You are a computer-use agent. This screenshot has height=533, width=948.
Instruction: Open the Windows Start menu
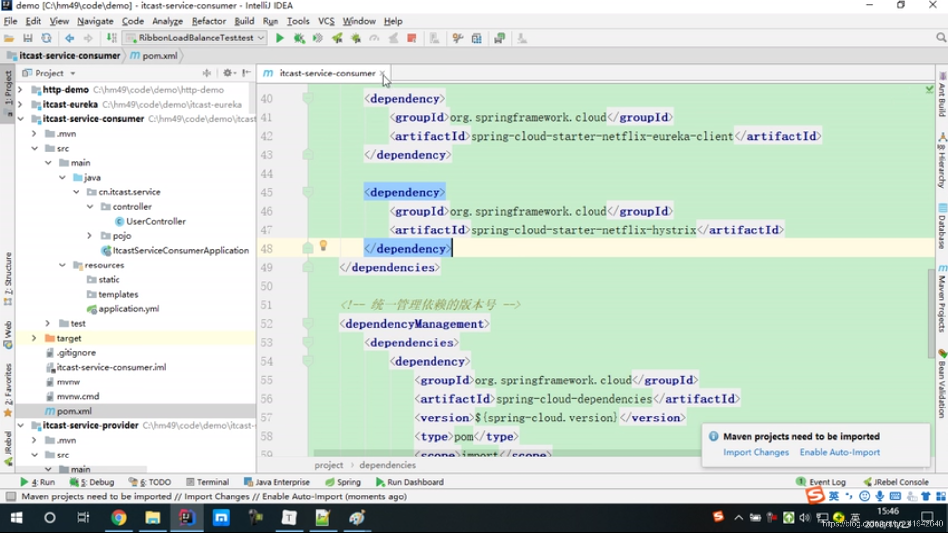coord(16,517)
